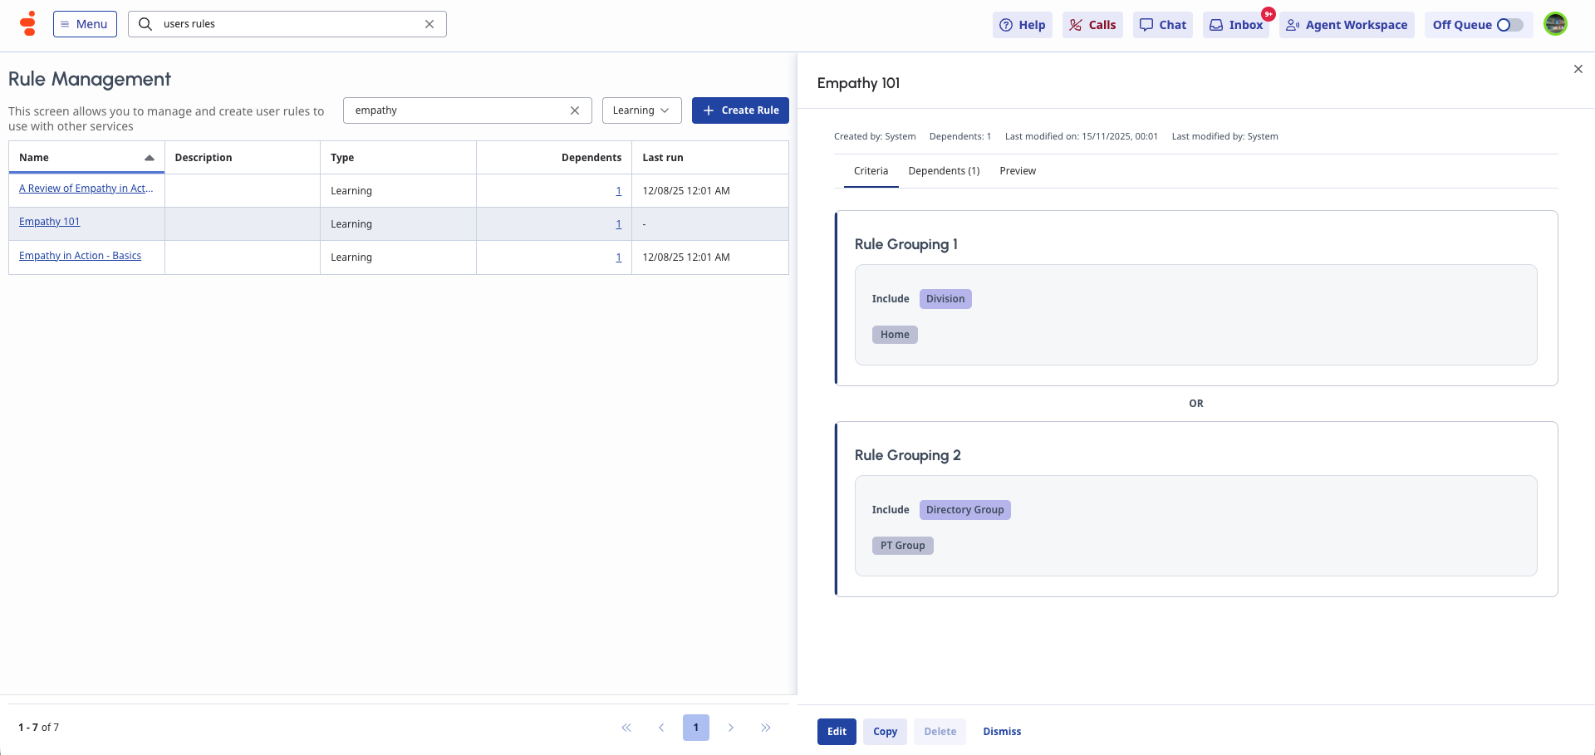The image size is (1595, 755).
Task: Open the Learning type filter dropdown
Action: (x=641, y=110)
